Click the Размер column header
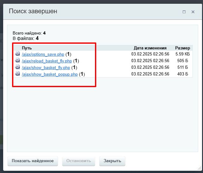The height and width of the screenshot is (173, 203). [x=182, y=48]
